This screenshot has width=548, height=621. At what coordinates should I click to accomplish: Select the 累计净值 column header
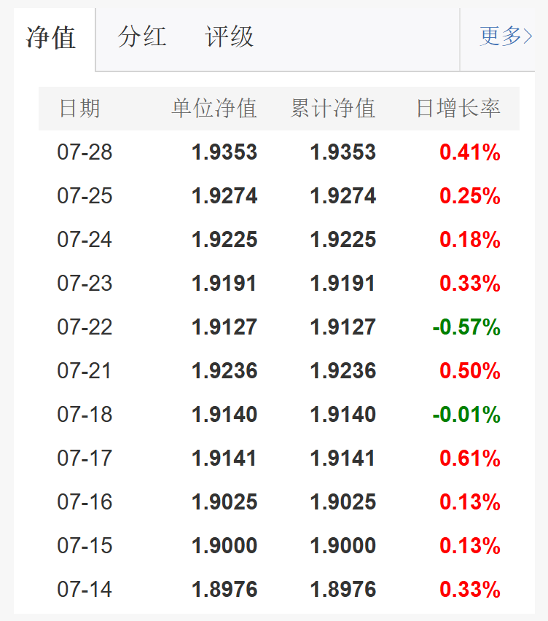pyautogui.click(x=333, y=108)
